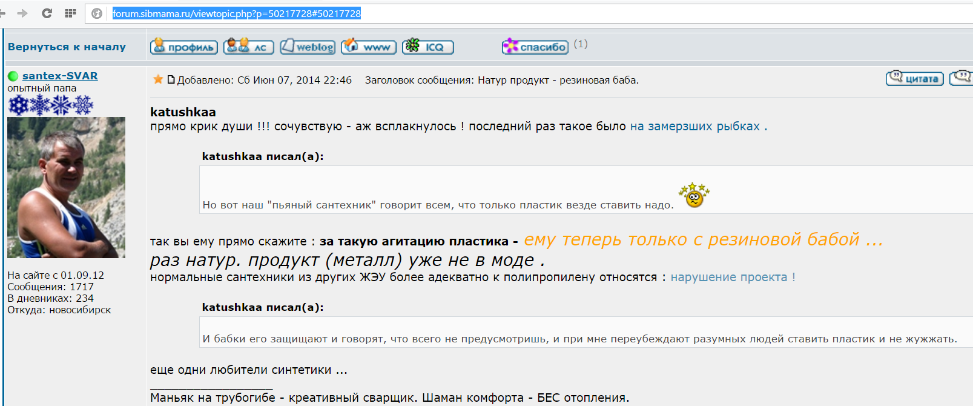Click the "опытный папа" rank text

tap(42, 88)
